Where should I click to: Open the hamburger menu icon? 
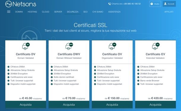click(9, 12)
